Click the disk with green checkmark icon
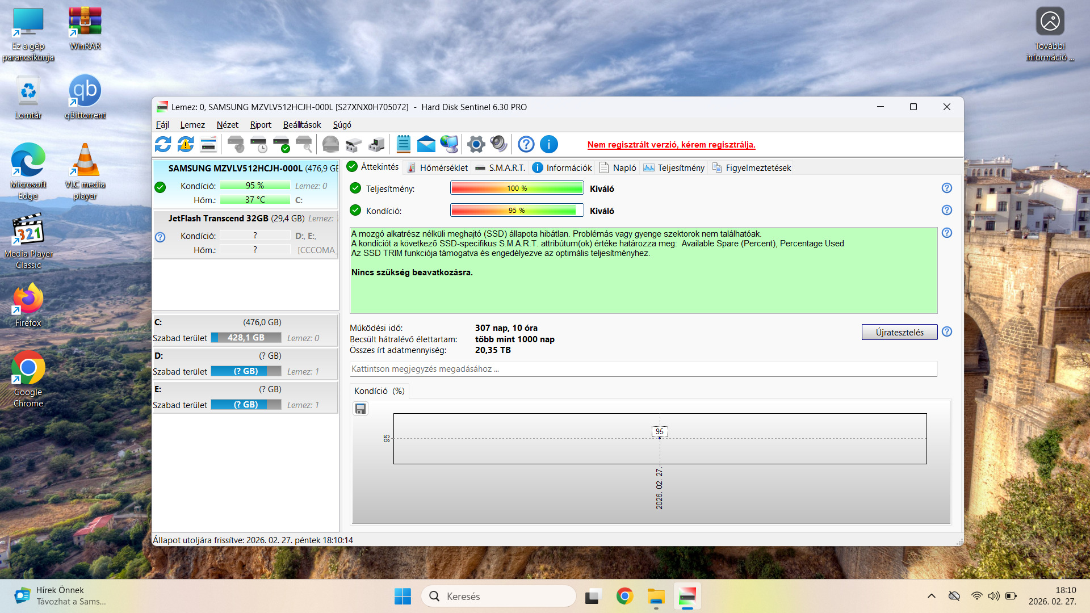This screenshot has width=1090, height=613. coord(281,144)
